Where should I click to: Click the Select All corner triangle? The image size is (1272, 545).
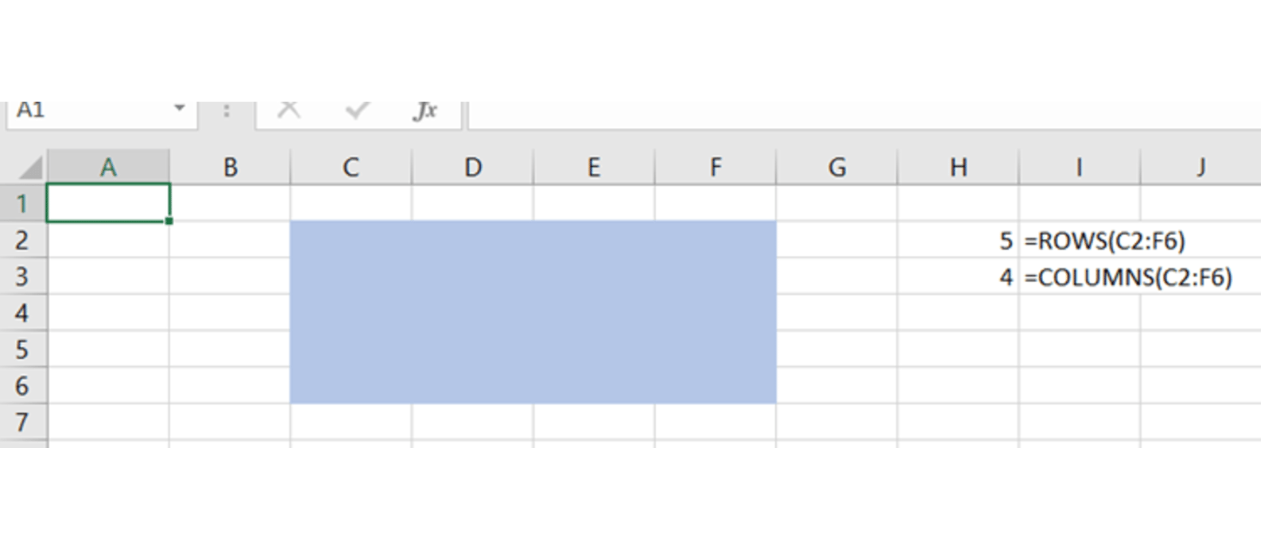[30, 168]
